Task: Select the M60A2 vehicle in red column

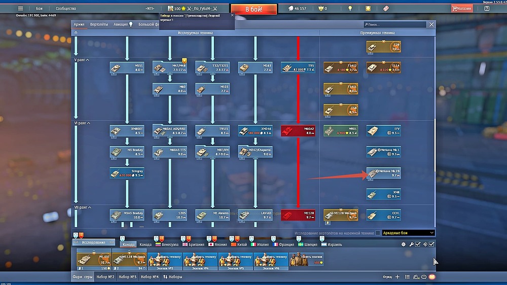Action: click(x=298, y=130)
